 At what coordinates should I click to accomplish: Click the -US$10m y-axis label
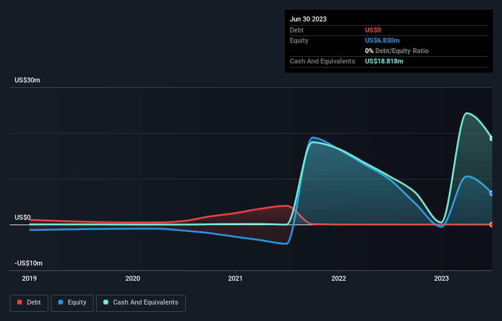pyautogui.click(x=29, y=264)
